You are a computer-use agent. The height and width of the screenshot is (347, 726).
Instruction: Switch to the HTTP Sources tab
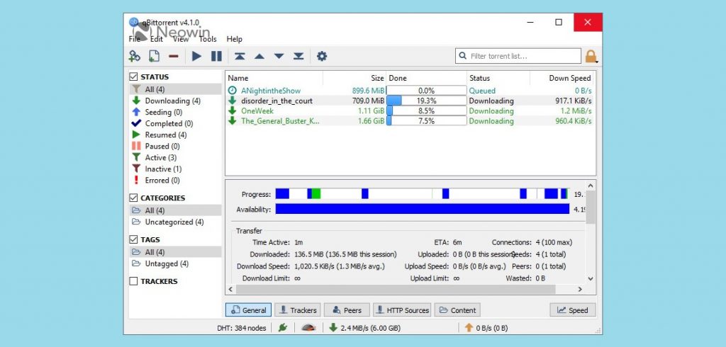[x=402, y=310]
